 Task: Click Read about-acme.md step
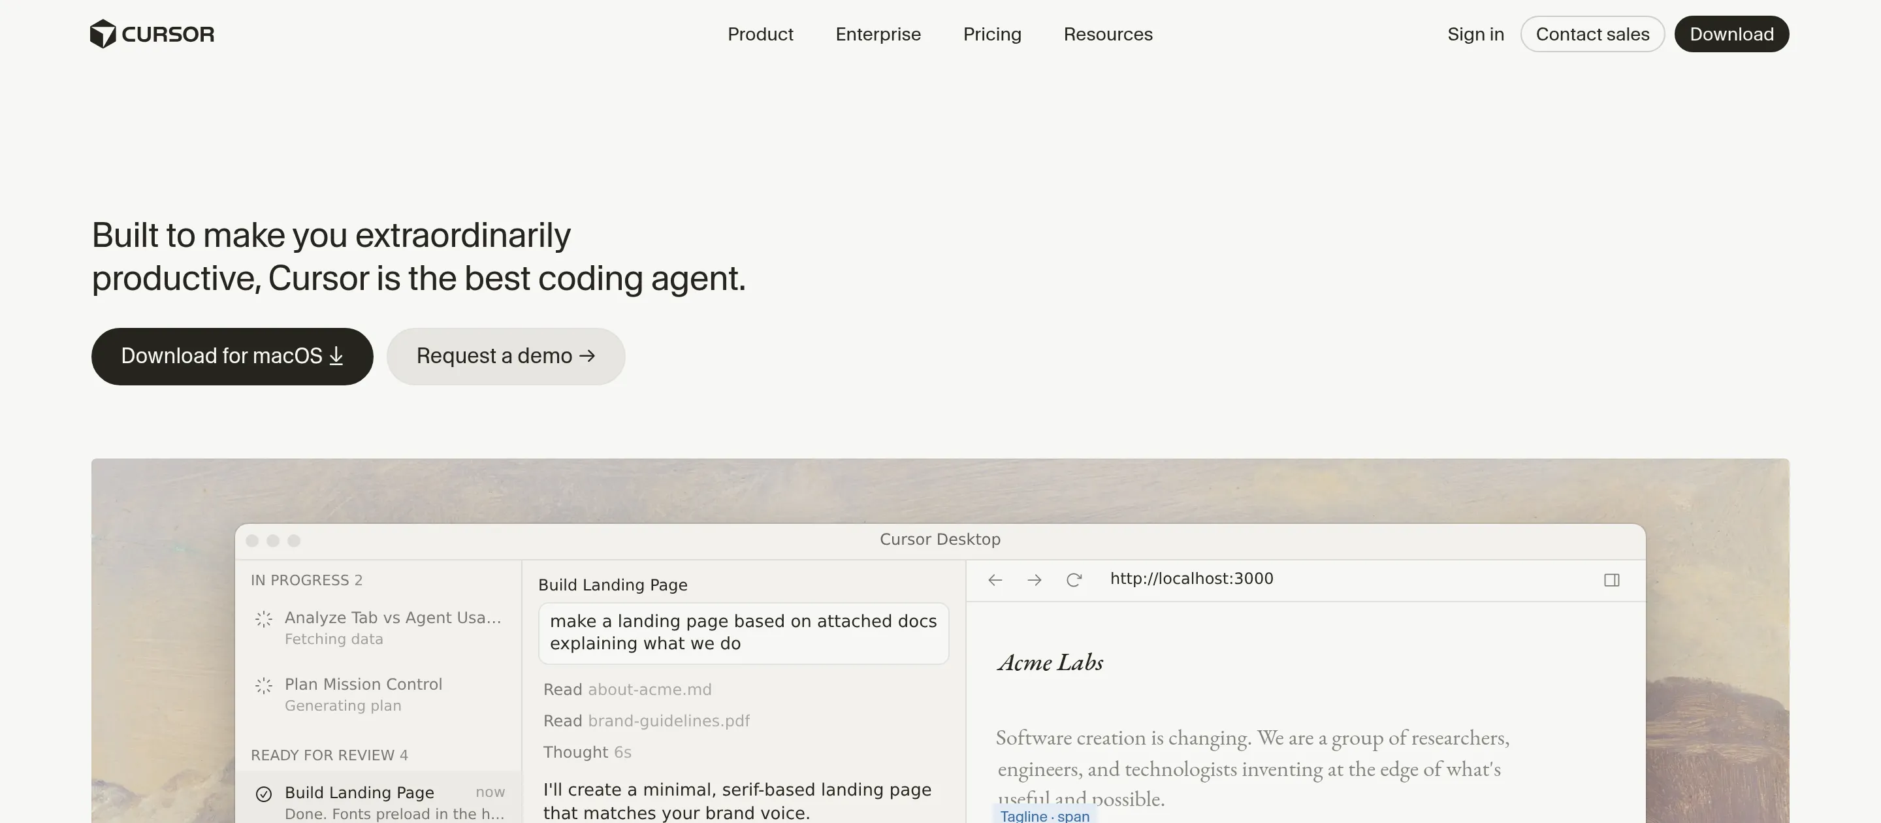tap(627, 689)
